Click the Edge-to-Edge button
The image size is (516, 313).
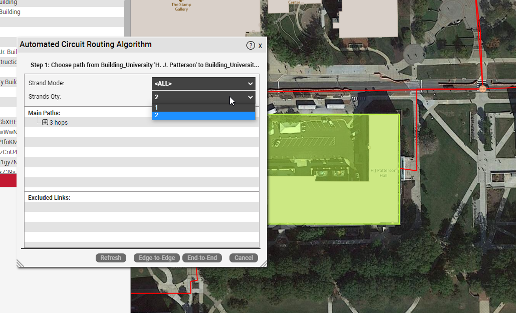[157, 258]
